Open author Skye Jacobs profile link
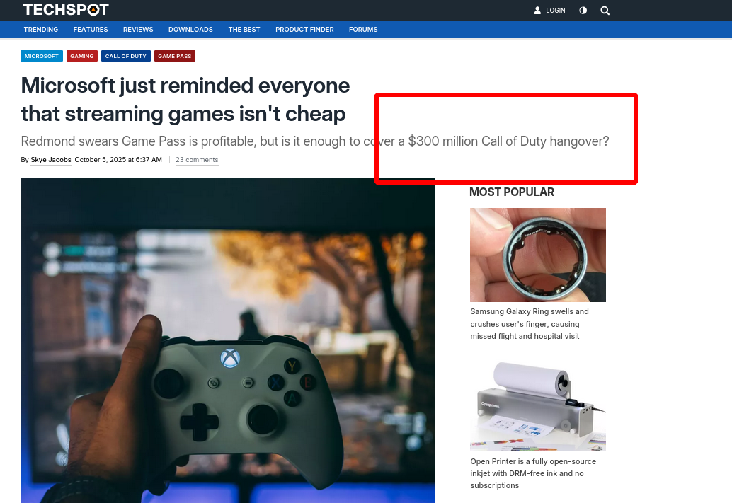 click(x=51, y=160)
